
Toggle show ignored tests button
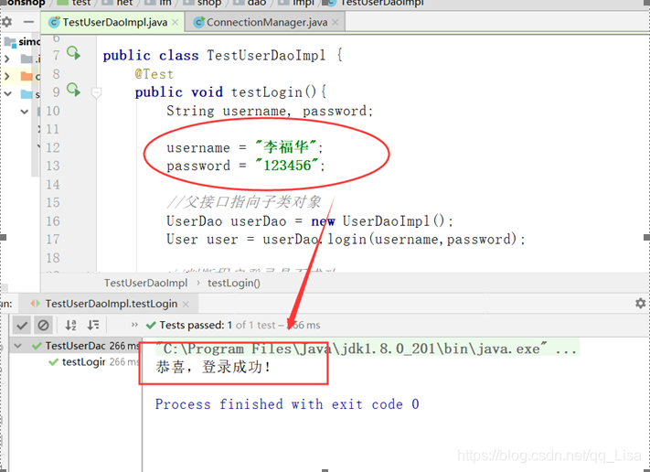[43, 325]
